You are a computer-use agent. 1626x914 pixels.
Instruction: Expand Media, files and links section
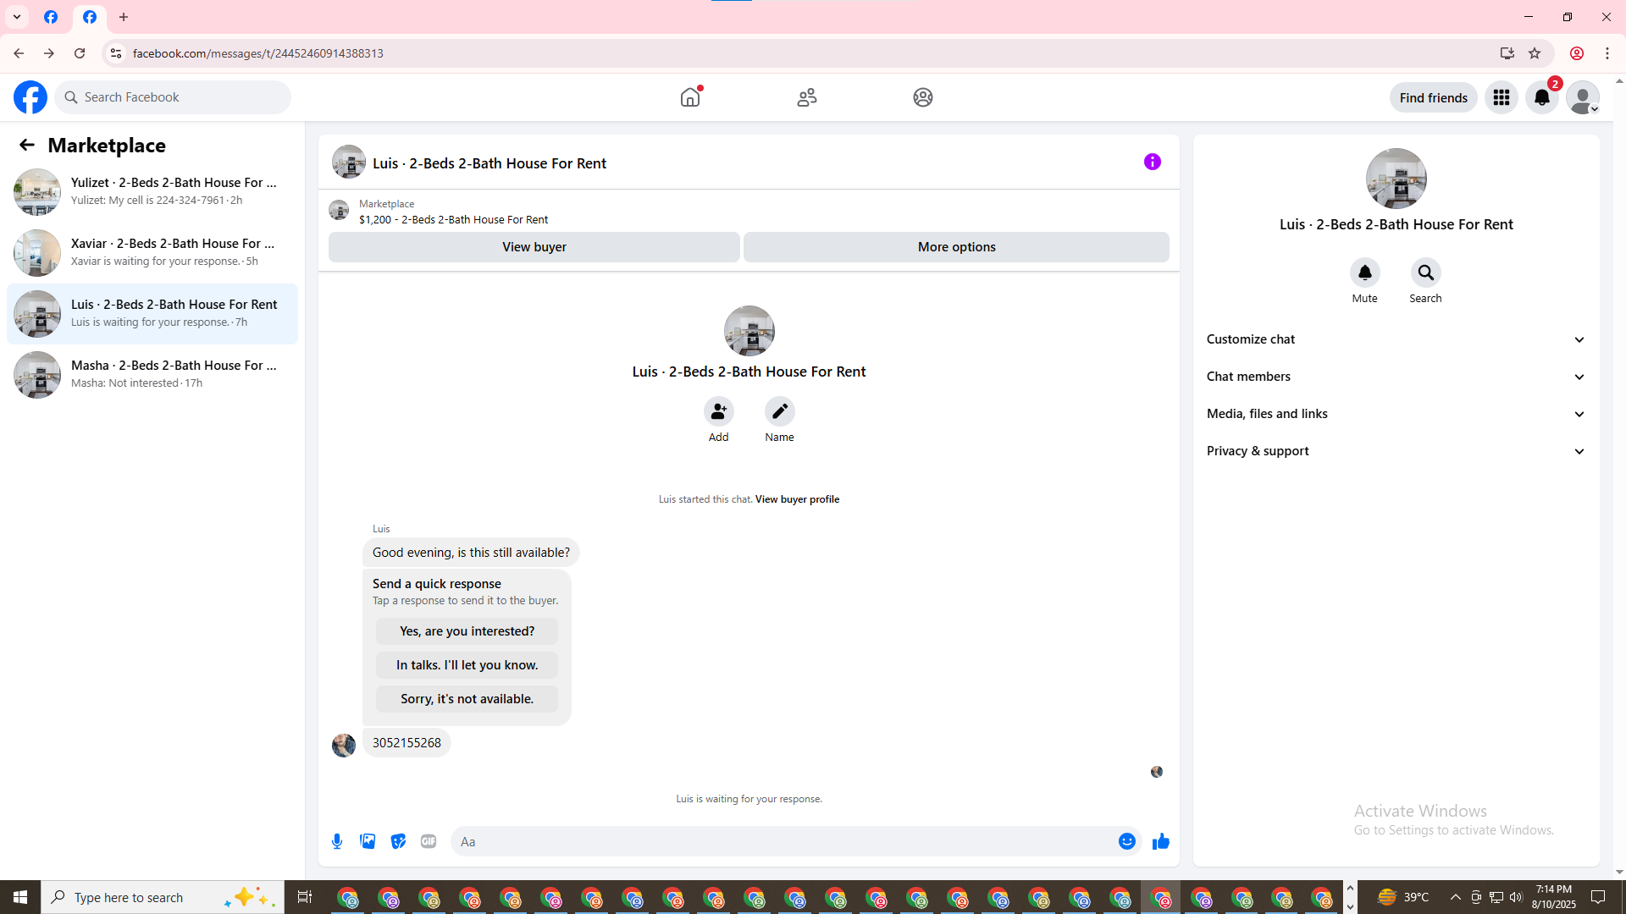pos(1396,414)
